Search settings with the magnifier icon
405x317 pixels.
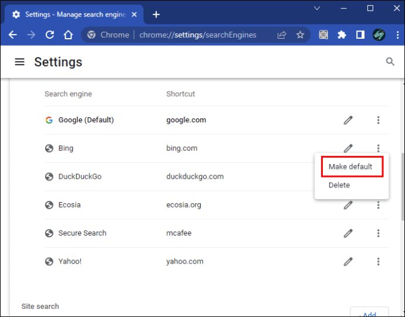click(x=390, y=62)
